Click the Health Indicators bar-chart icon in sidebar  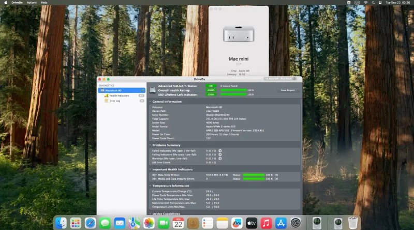coord(107,96)
